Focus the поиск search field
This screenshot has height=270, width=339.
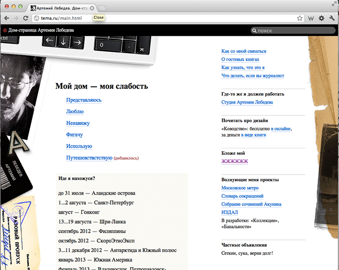[293, 31]
